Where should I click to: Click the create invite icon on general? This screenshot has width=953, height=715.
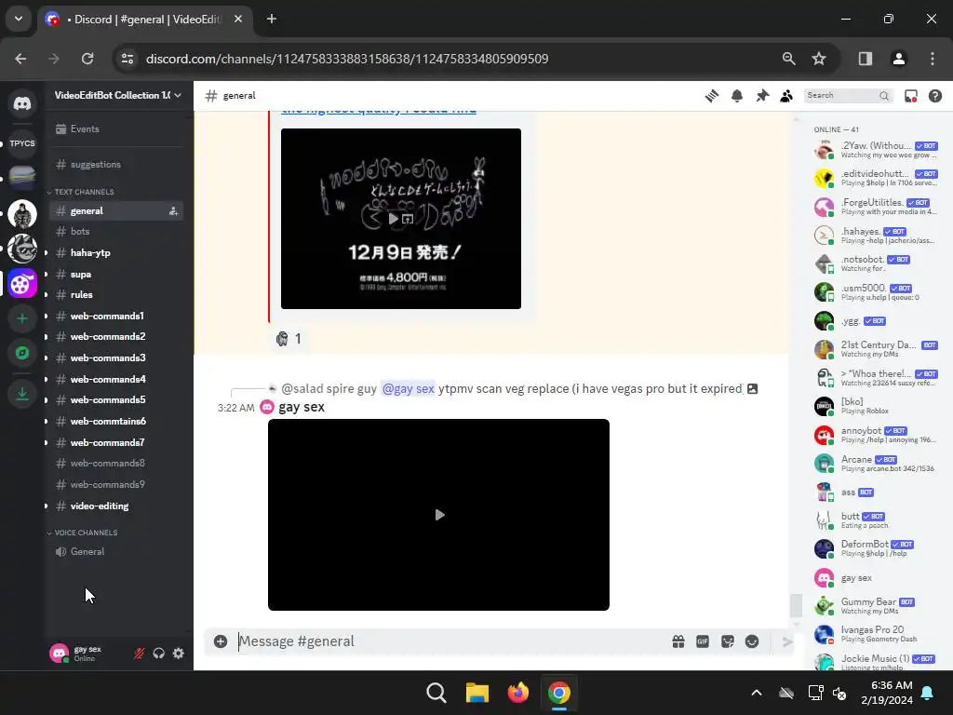click(x=174, y=211)
